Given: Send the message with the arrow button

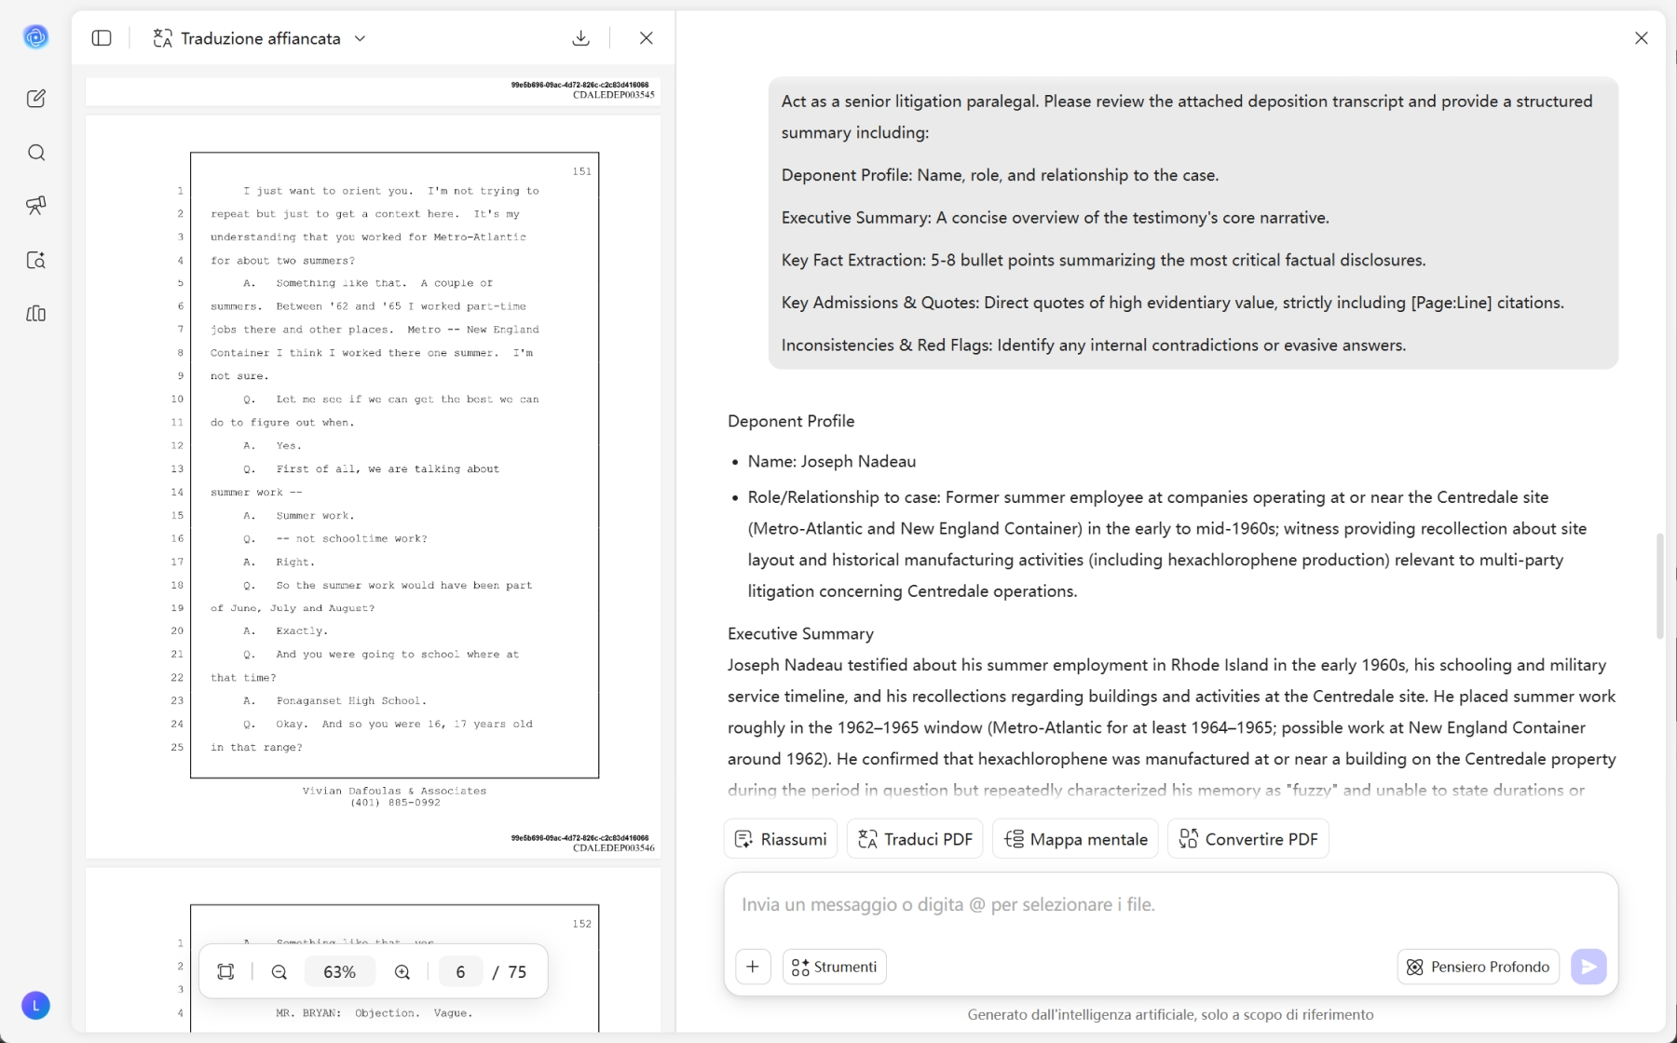Looking at the screenshot, I should pyautogui.click(x=1588, y=967).
